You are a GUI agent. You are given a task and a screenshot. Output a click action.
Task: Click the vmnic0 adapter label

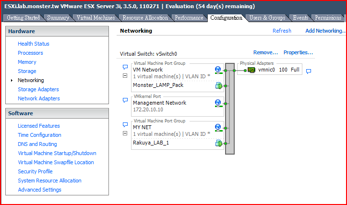tap(266, 70)
